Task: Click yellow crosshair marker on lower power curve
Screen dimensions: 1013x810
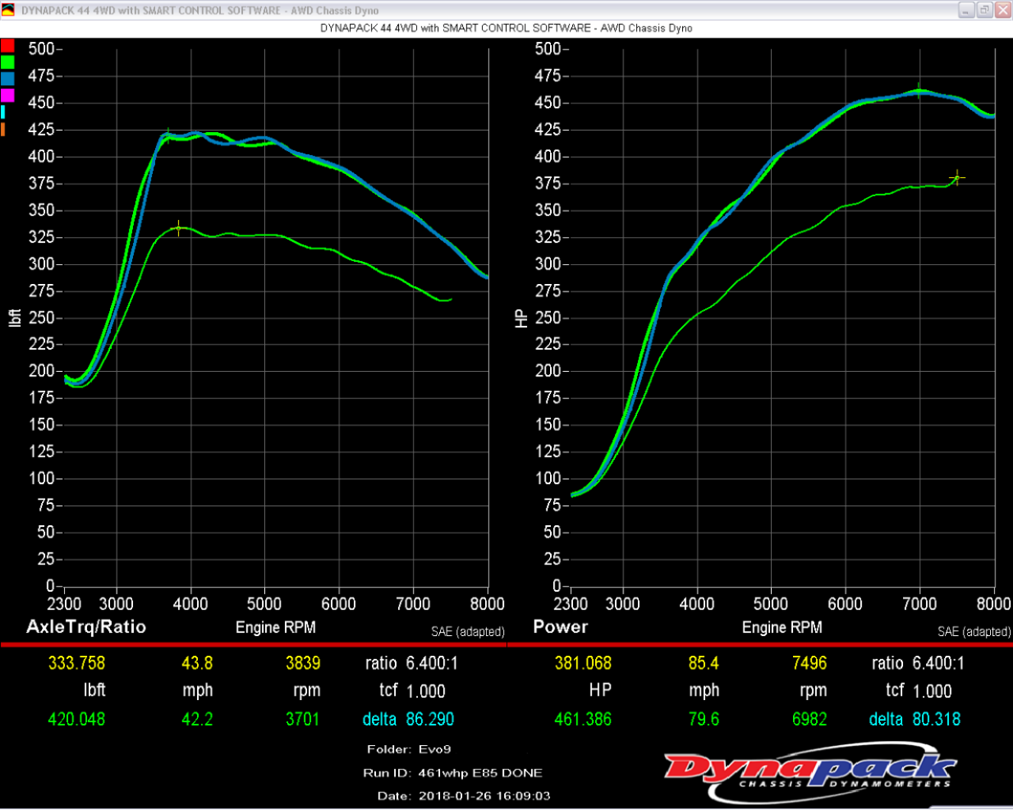Action: coord(957,177)
